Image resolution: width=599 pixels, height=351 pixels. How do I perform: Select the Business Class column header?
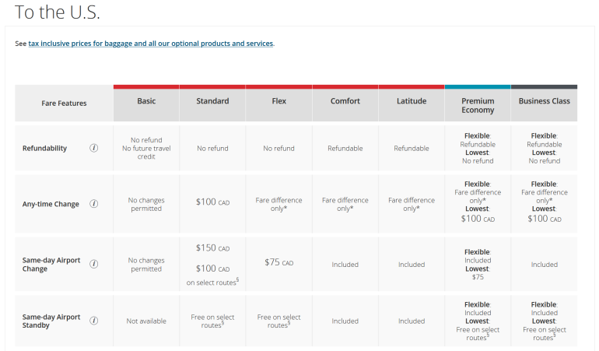(544, 101)
